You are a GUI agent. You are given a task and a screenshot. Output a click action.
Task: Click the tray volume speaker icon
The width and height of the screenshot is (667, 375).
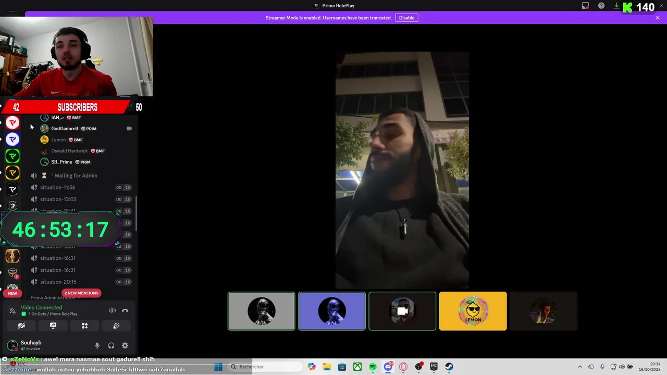click(622, 367)
